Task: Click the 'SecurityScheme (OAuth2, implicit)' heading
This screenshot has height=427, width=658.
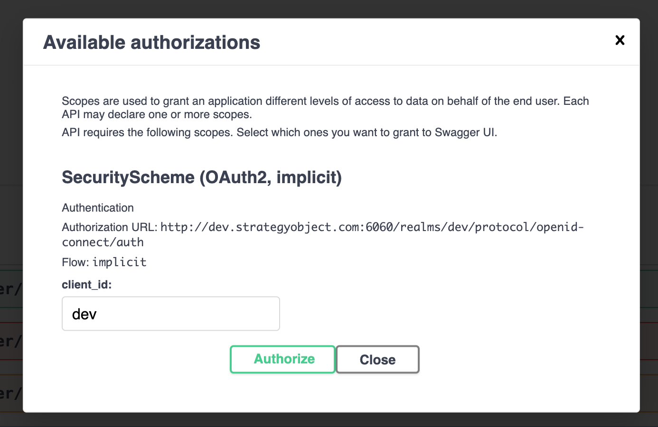Action: (202, 177)
